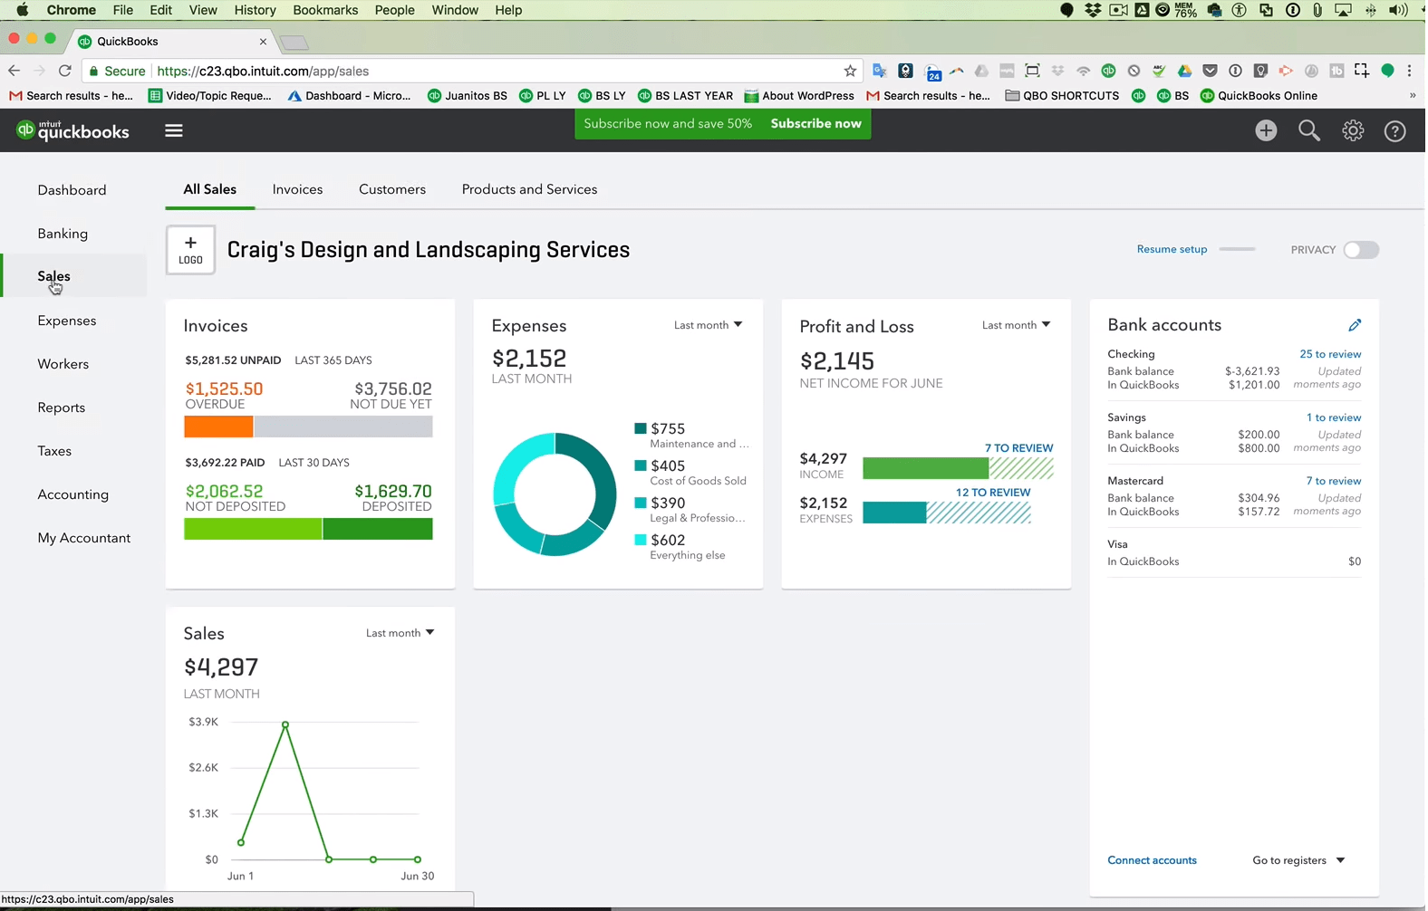This screenshot has width=1428, height=911.
Task: Click the add LOGO box
Action: point(190,250)
